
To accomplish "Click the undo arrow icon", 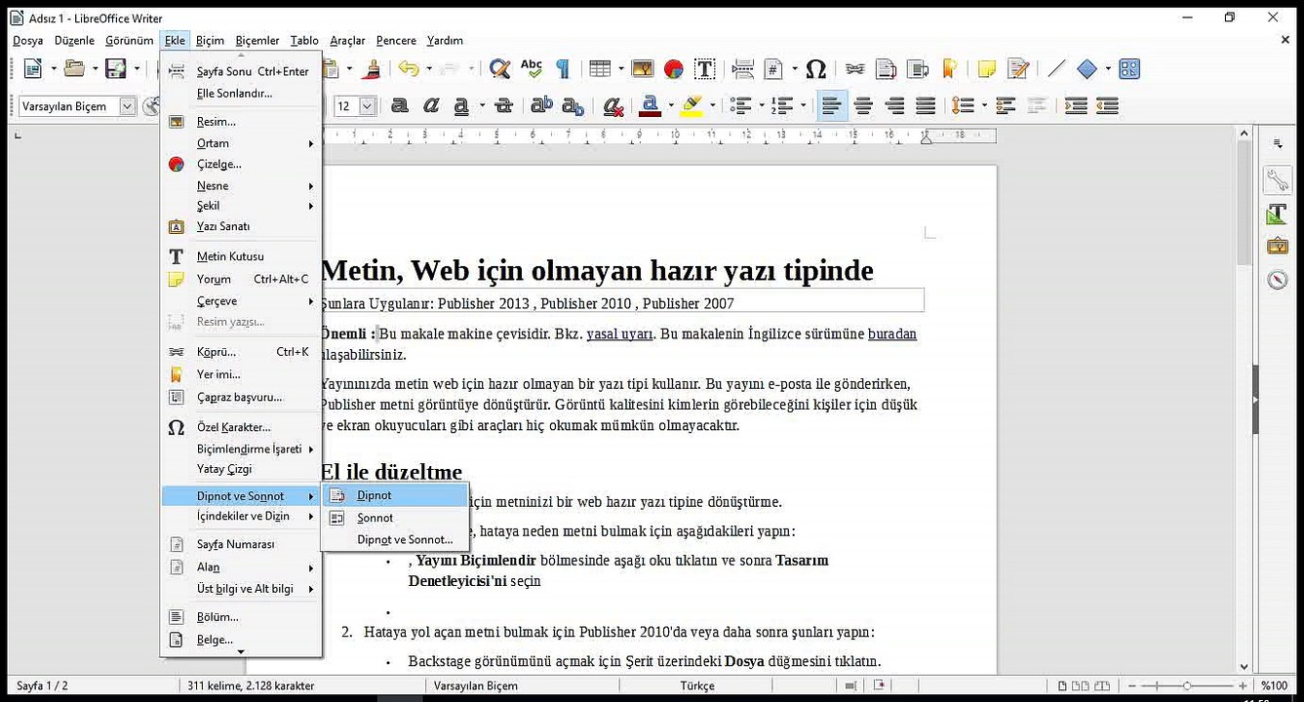I will point(408,69).
